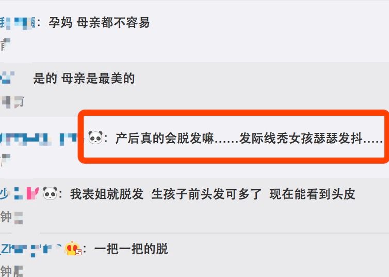Click the timestamp under 是的 母亲是最美的
The image size is (389, 277).
click(12, 102)
